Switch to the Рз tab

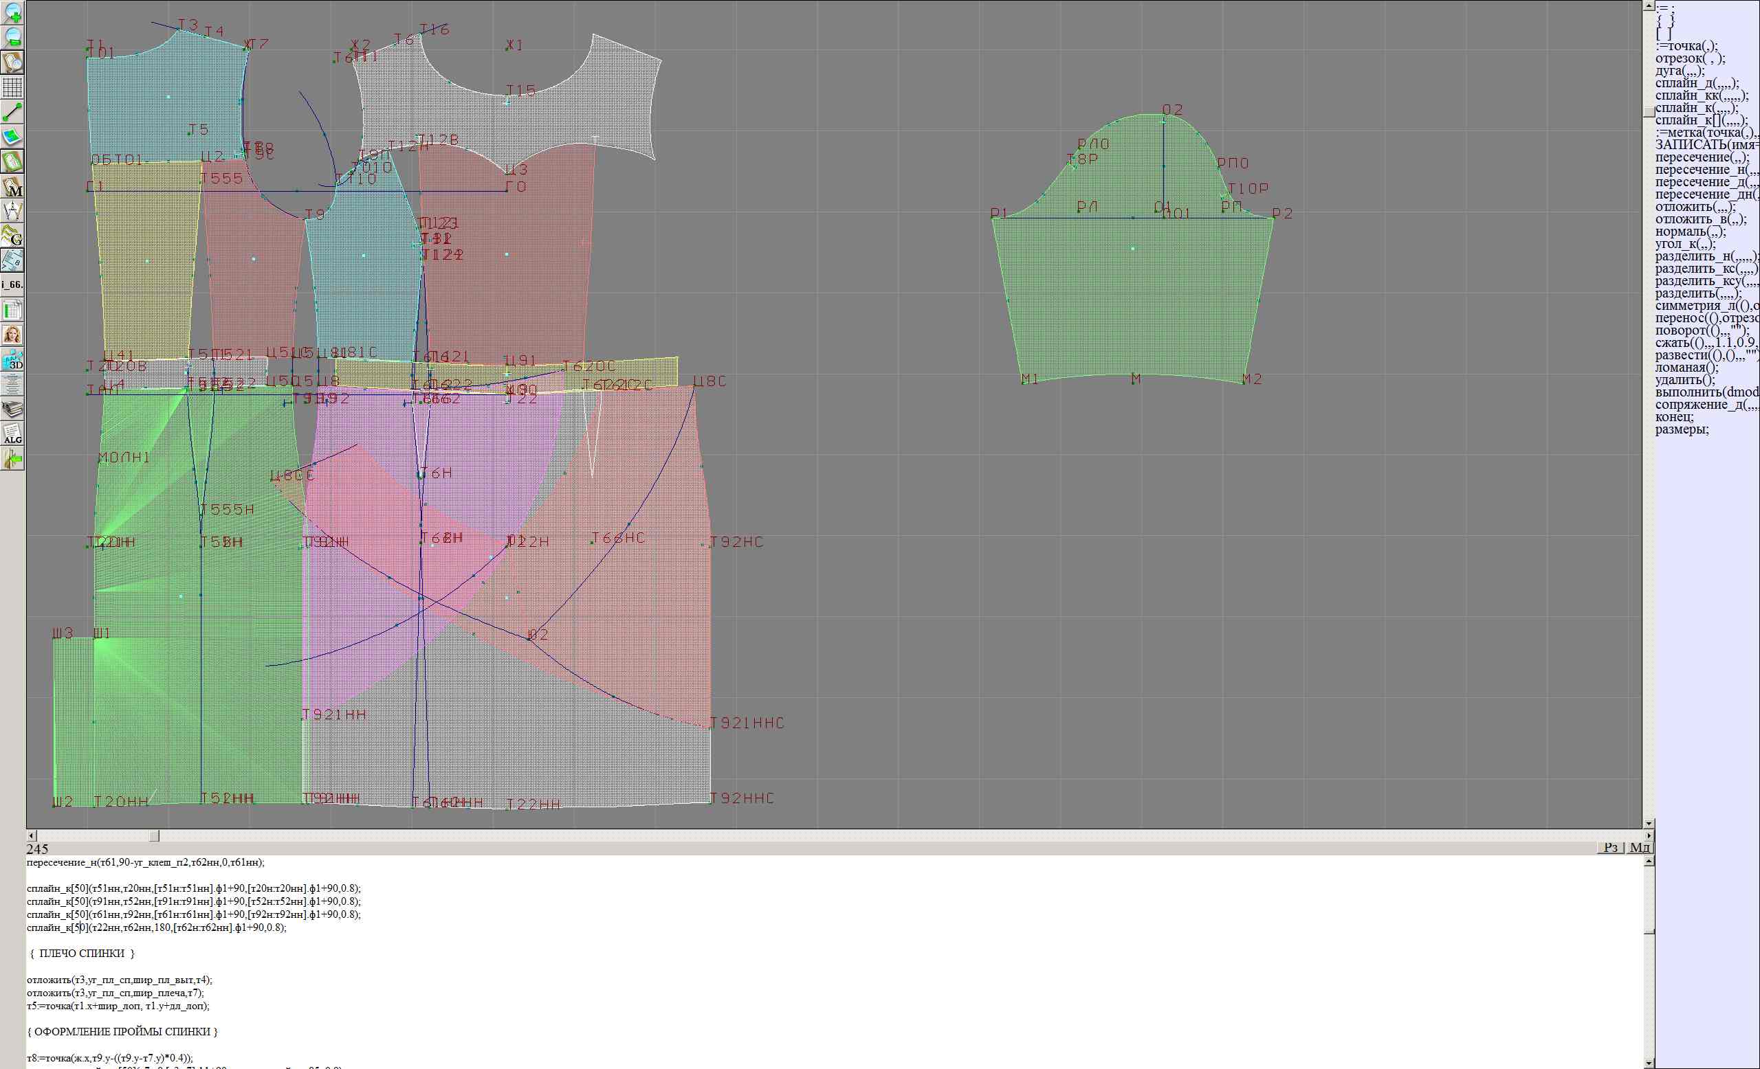[1610, 847]
